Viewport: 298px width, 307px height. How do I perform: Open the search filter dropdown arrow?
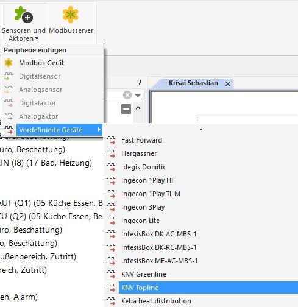[138, 95]
